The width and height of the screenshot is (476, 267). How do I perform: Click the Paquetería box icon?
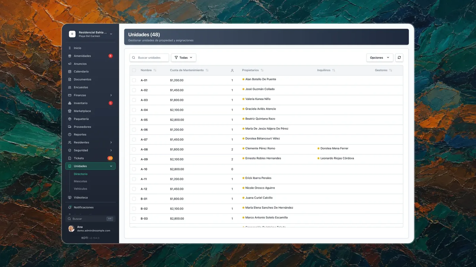click(70, 119)
